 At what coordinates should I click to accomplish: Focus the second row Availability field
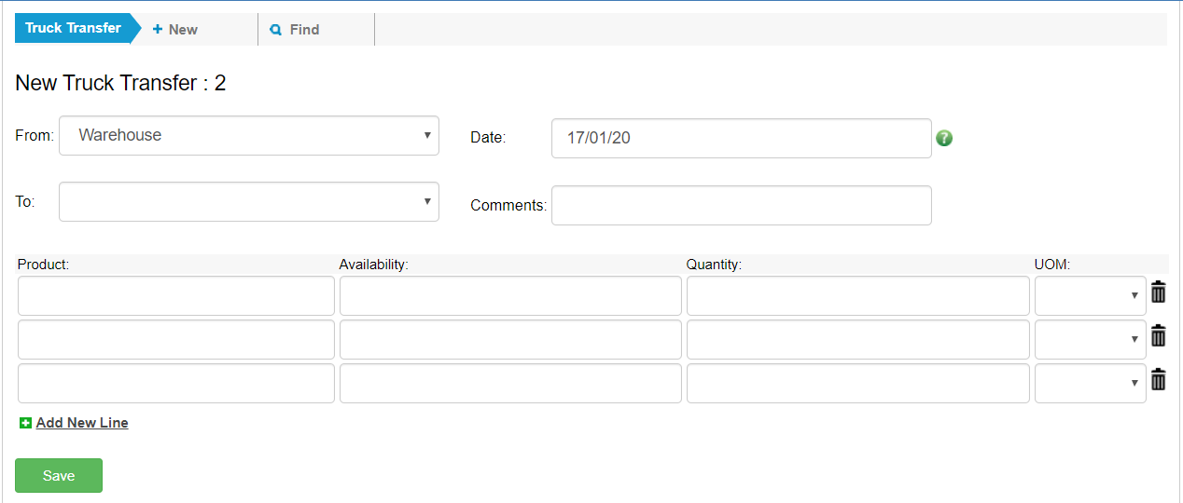coord(510,340)
